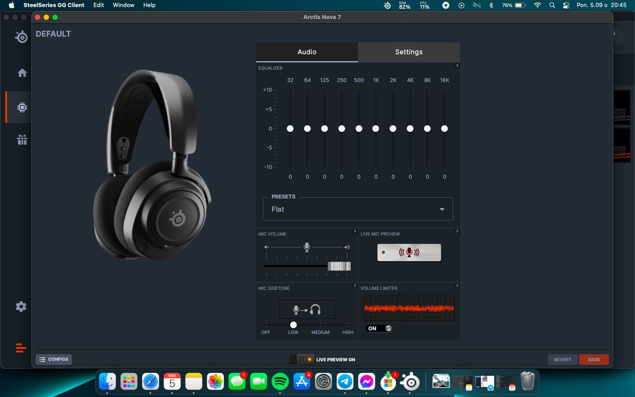The image size is (635, 397).
Task: Open System Preferences from the dock
Action: (323, 382)
